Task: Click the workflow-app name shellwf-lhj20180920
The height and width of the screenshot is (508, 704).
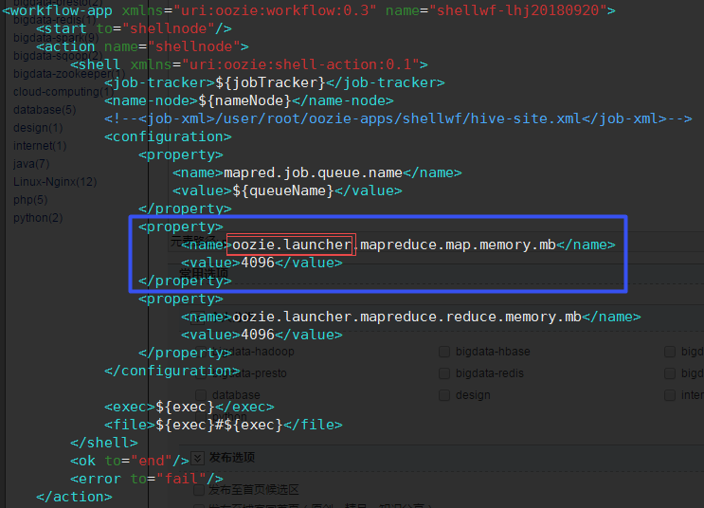Action: pyautogui.click(x=517, y=10)
